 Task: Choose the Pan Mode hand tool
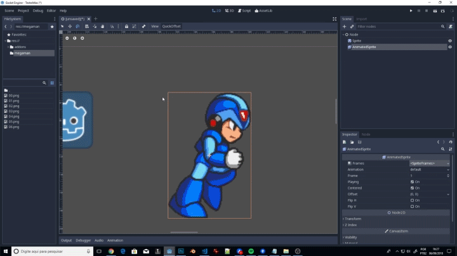point(103,27)
